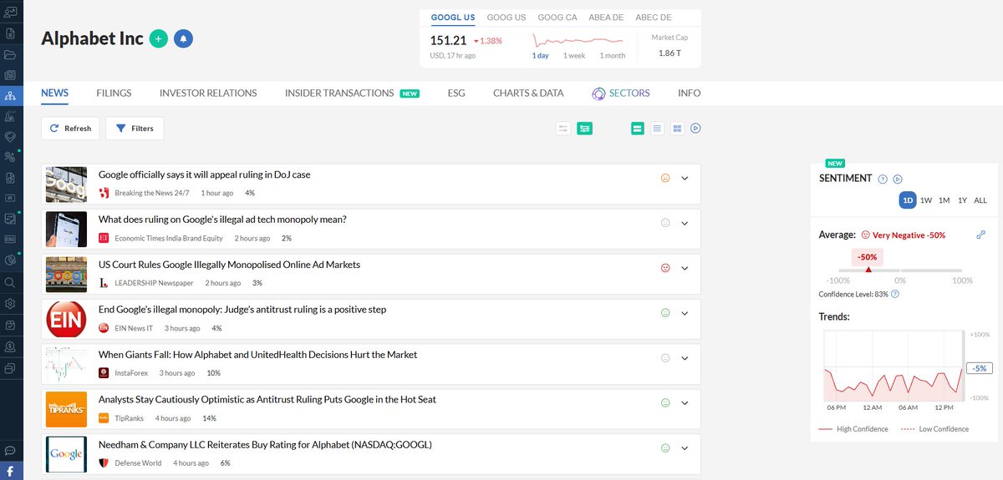Open the CHARTS & DATA tab

[528, 93]
